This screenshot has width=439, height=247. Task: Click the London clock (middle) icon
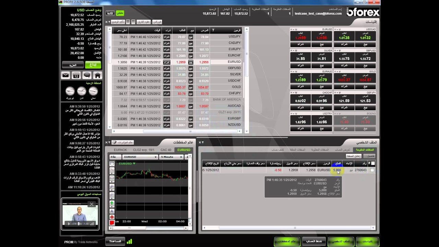tap(82, 91)
